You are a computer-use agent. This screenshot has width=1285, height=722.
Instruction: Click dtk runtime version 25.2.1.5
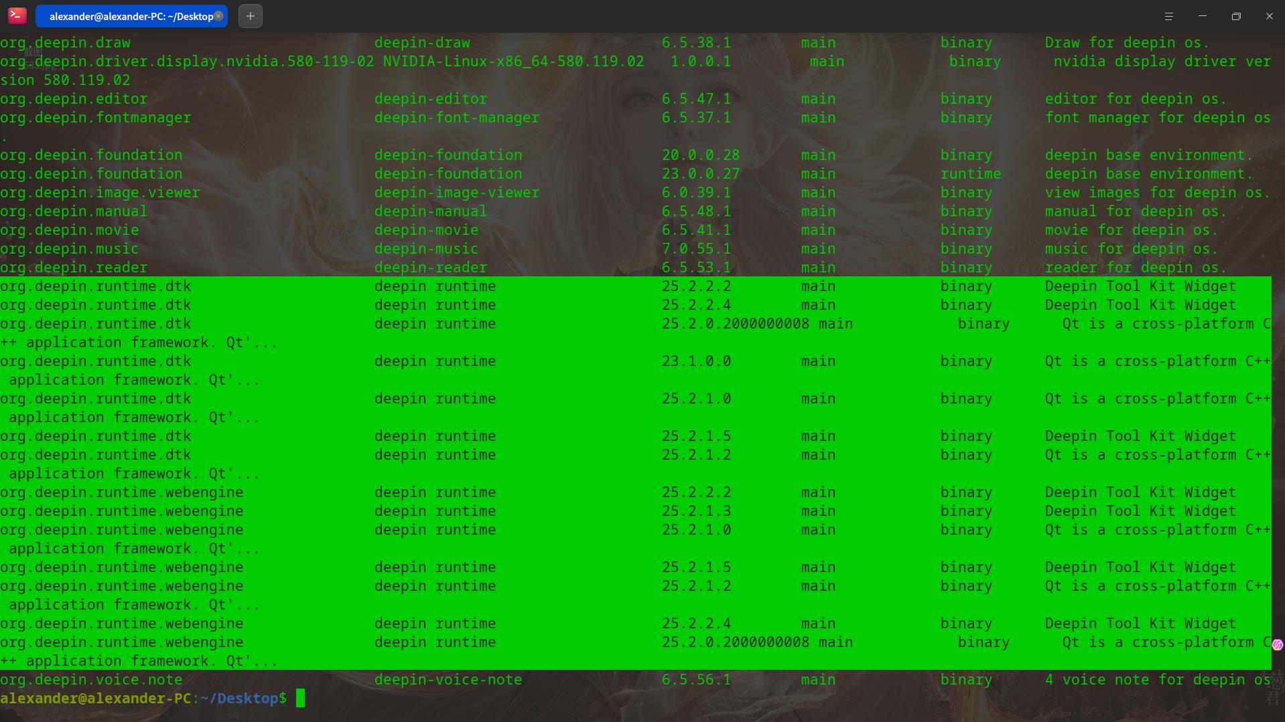(x=696, y=436)
